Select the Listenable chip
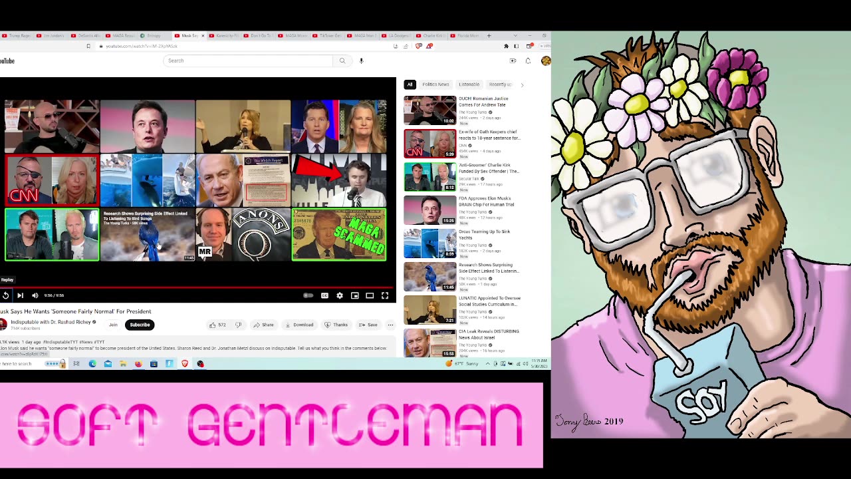Image resolution: width=851 pixels, height=479 pixels. [469, 84]
